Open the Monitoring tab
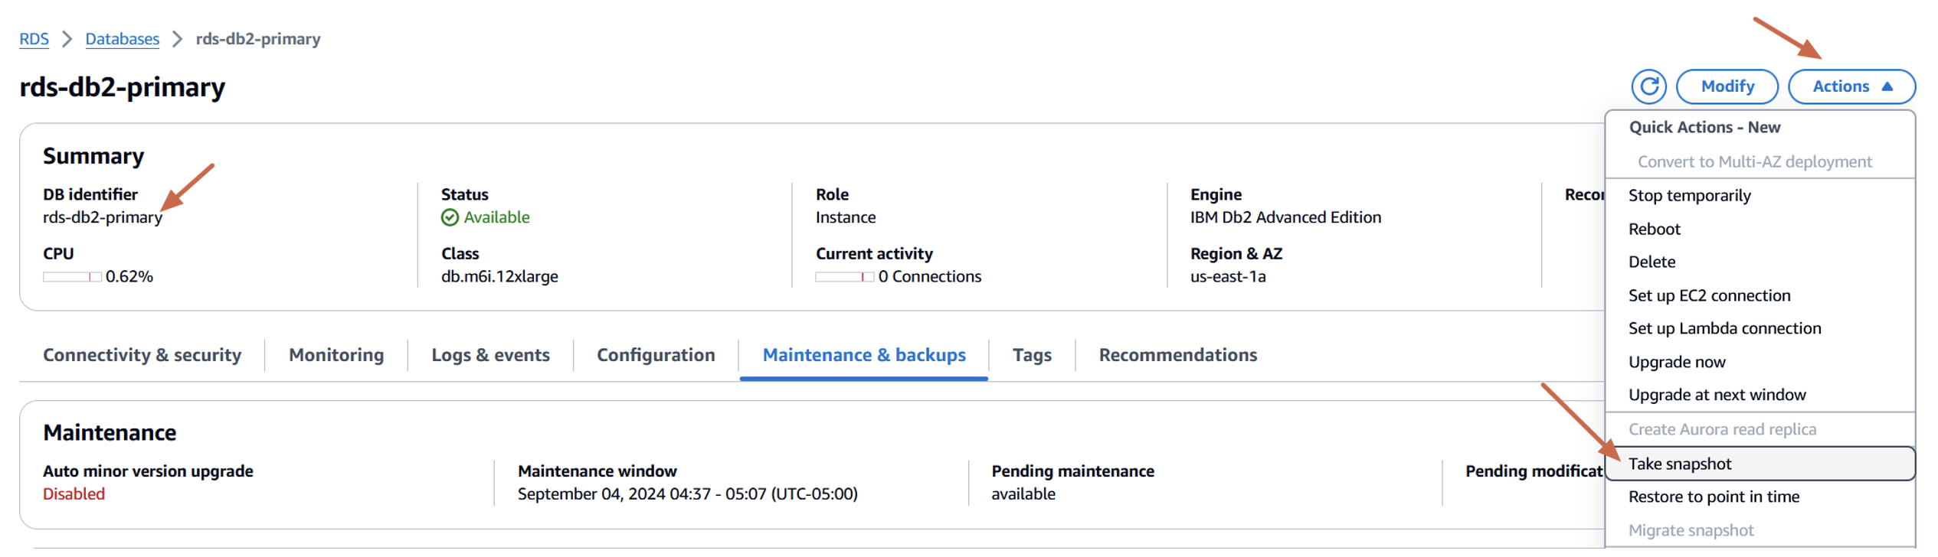Screen dimensions: 1938x557 point(336,355)
